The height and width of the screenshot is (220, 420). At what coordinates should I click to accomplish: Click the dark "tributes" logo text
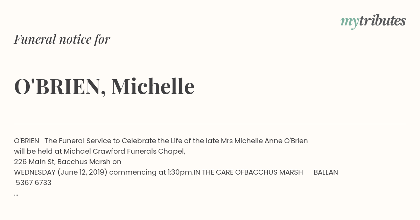[x=383, y=21]
